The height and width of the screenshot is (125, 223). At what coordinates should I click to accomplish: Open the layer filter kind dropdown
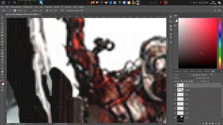[x=181, y=75]
